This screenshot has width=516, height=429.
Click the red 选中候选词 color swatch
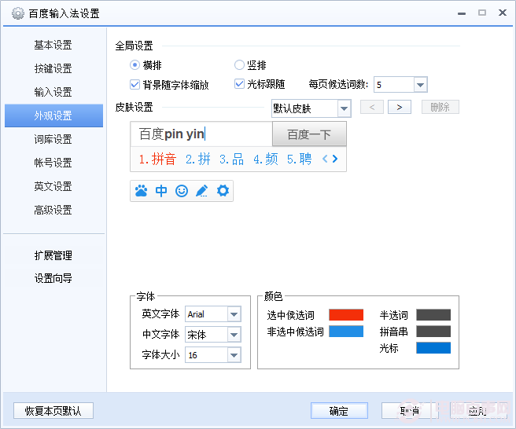[346, 315]
